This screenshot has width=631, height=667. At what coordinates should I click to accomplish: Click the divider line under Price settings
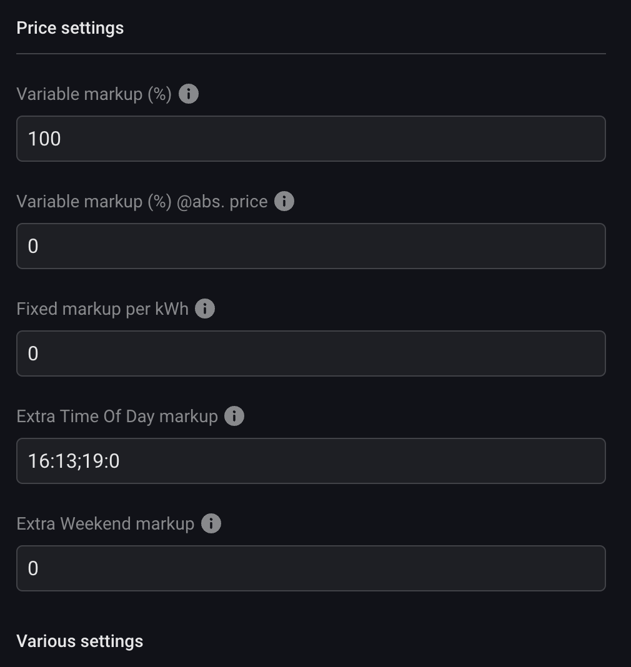[x=311, y=54]
